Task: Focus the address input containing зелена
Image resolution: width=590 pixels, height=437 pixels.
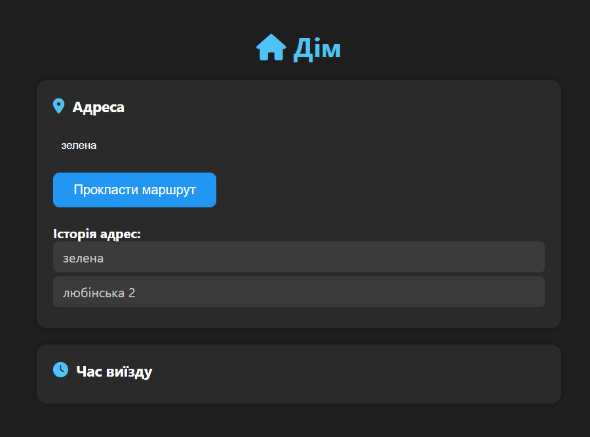Action: pos(299,146)
